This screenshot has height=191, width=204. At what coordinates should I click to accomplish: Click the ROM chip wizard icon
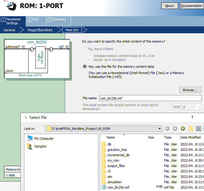11,5
